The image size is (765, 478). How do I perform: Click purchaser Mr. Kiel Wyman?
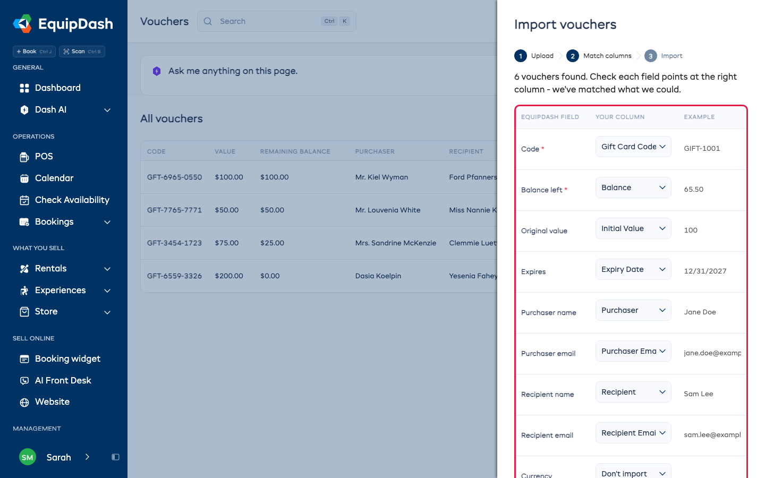(382, 177)
